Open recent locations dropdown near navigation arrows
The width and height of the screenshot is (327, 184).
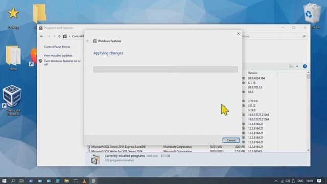pos(54,36)
